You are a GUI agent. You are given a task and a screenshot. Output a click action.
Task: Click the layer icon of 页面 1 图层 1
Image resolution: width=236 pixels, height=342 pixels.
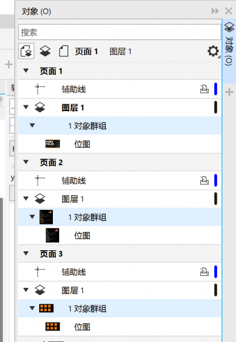[40, 107]
